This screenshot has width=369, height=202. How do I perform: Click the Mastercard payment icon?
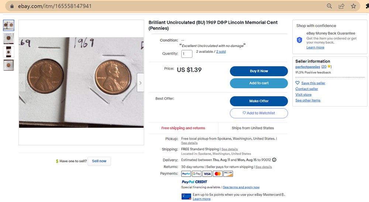tap(218, 174)
